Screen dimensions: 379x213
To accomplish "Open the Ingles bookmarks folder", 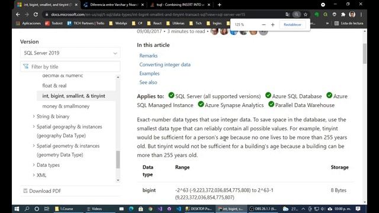I will pos(214,24).
